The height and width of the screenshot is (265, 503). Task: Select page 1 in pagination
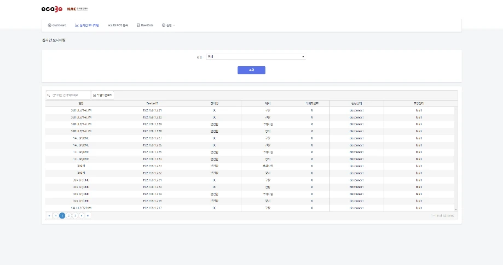[62, 216]
